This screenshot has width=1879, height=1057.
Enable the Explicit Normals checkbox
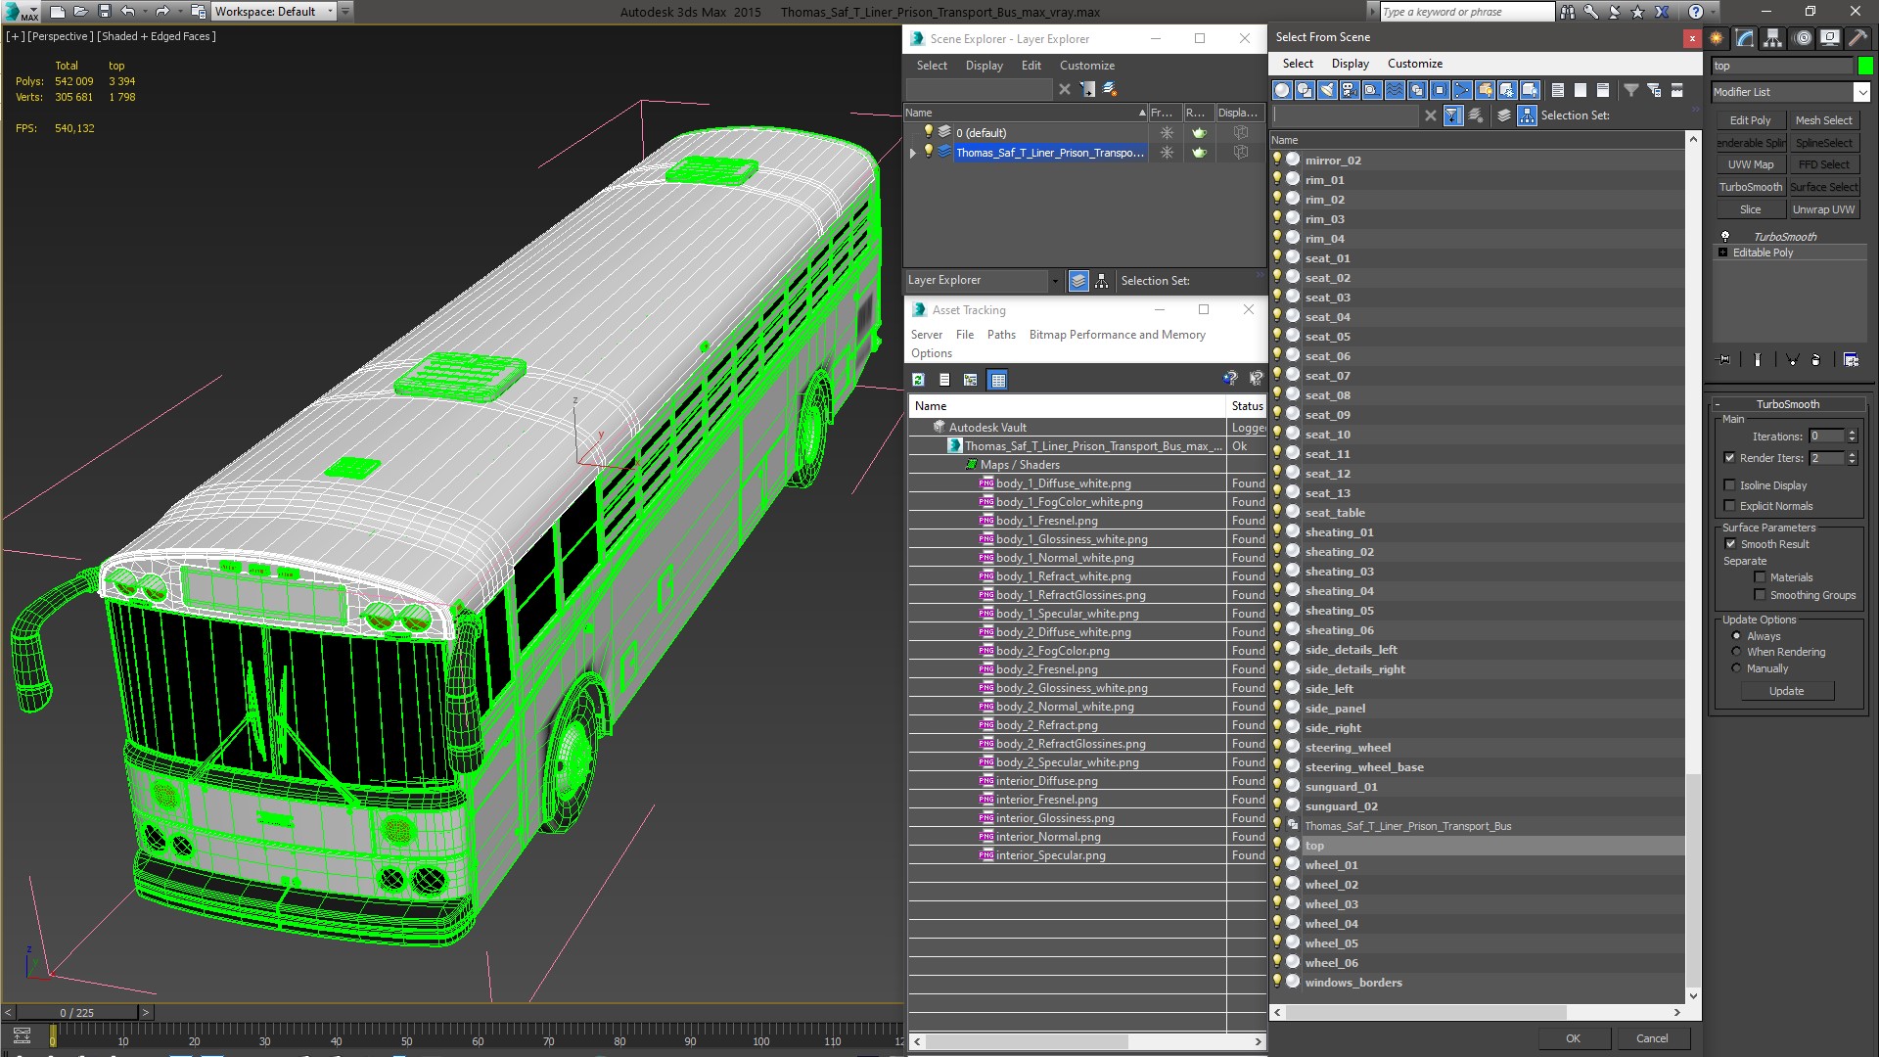click(x=1729, y=506)
